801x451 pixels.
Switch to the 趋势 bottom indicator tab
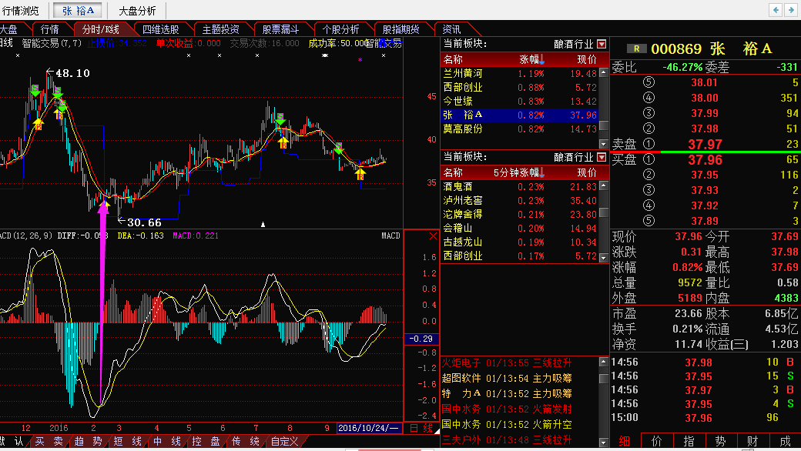click(88, 441)
